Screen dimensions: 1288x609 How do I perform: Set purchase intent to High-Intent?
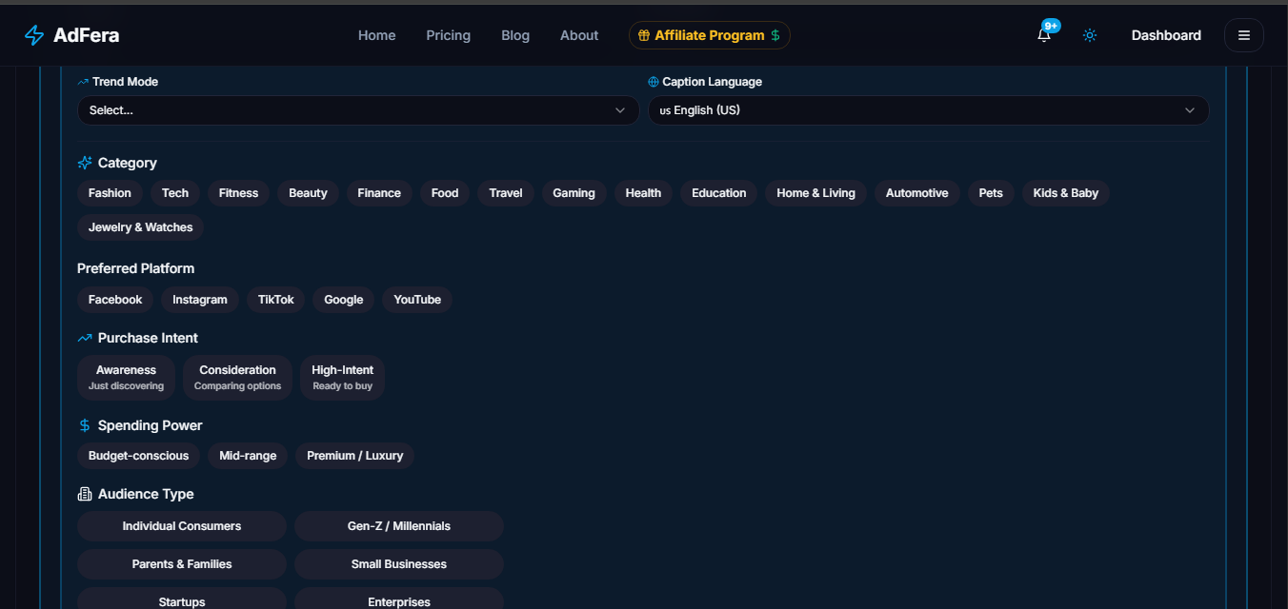[343, 378]
